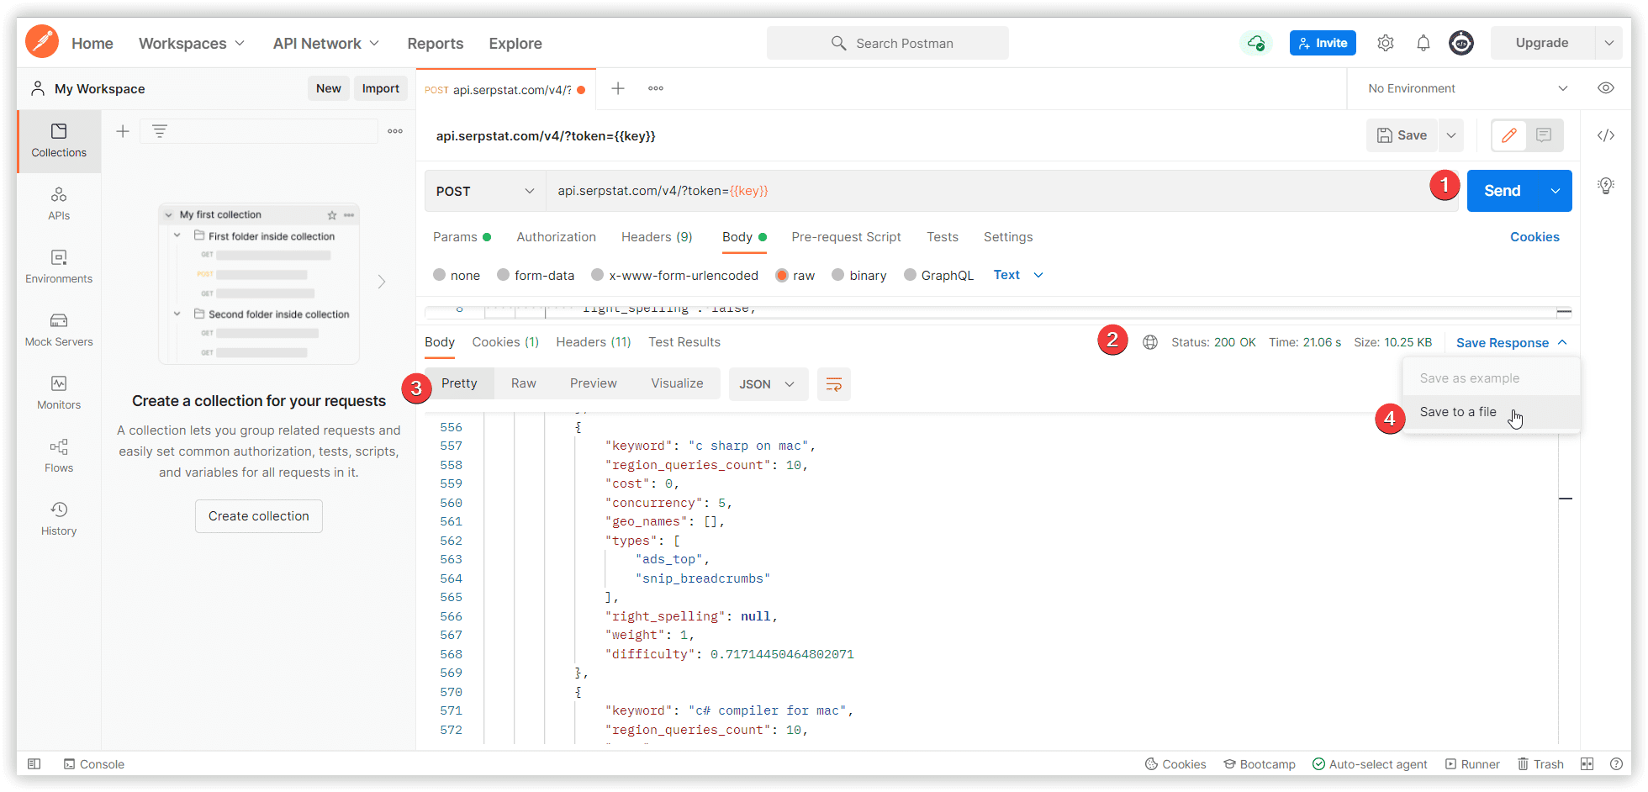Screen dimensions: 1648x792
Task: Open the API Network dropdown
Action: (x=326, y=43)
